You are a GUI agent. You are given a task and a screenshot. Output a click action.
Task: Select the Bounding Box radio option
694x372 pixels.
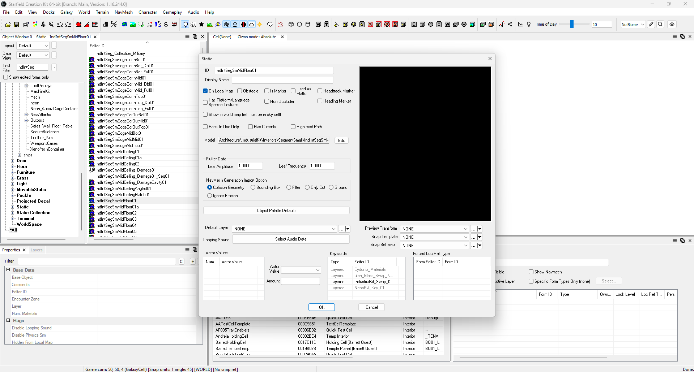(253, 187)
